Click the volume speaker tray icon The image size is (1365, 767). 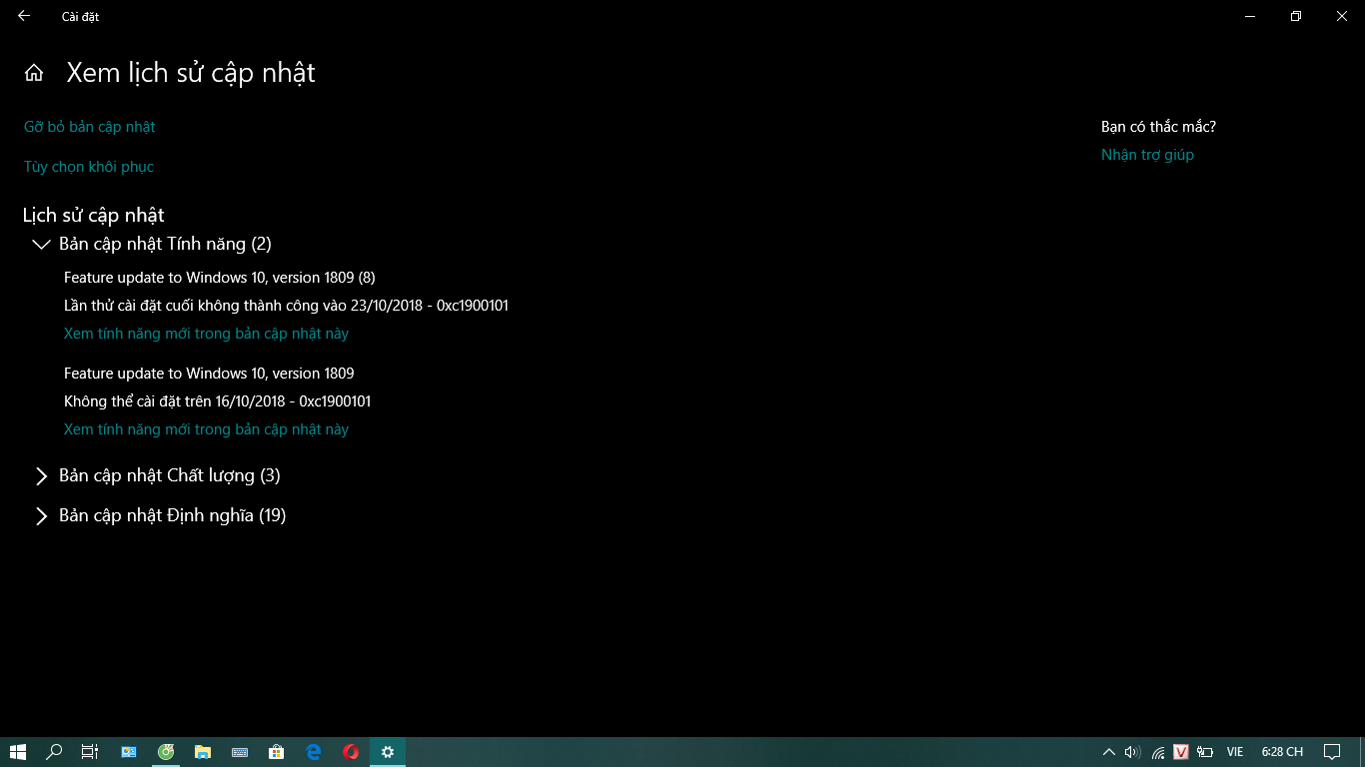[1132, 752]
